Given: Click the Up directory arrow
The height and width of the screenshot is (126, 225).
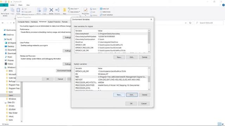Looking at the screenshot, I should pos(14,23).
